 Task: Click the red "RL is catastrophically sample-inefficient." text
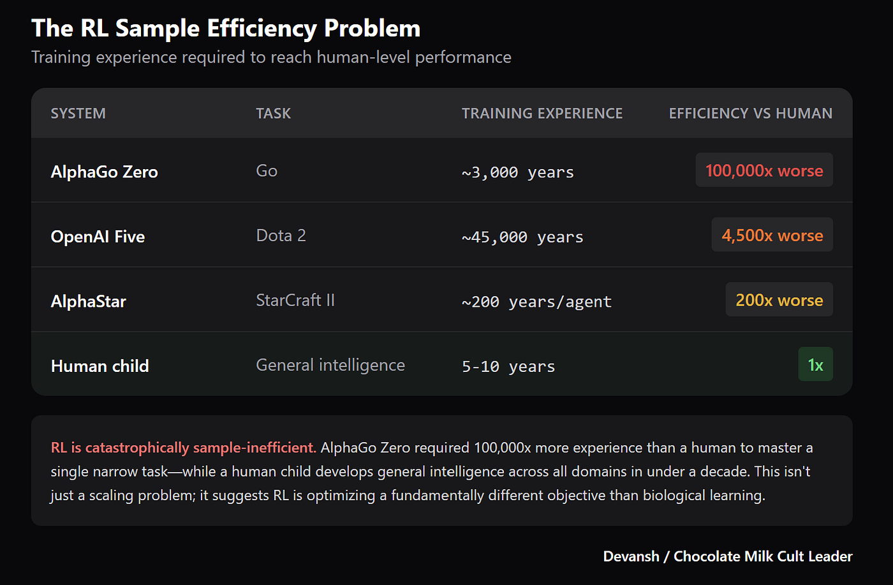(183, 448)
